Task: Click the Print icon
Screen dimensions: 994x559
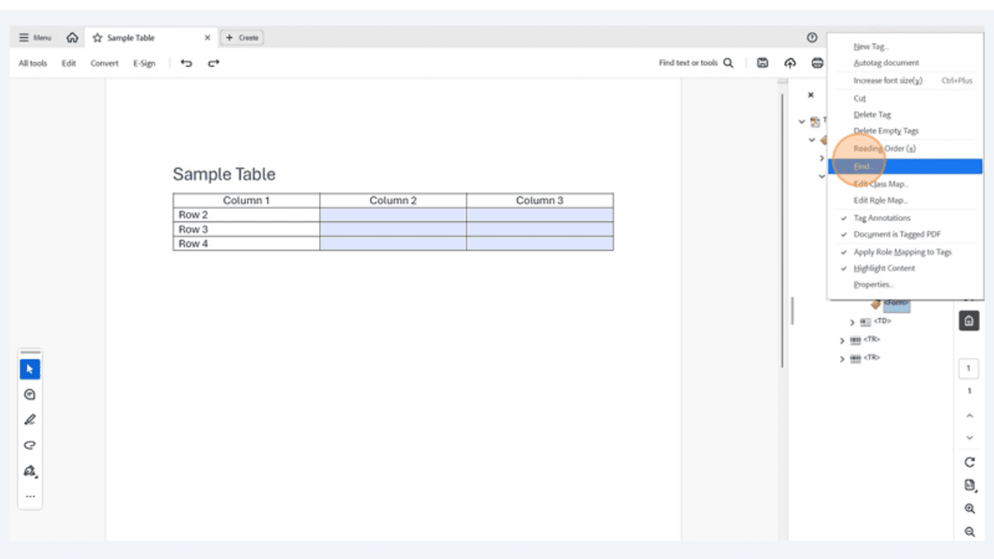Action: click(817, 62)
